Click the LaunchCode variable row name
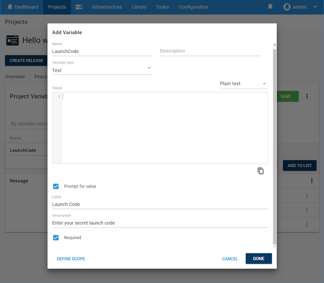 (23, 150)
